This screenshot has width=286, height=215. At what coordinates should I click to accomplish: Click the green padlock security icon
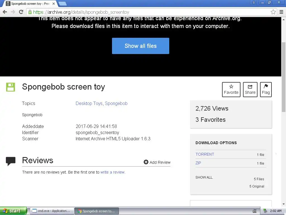tap(30, 12)
